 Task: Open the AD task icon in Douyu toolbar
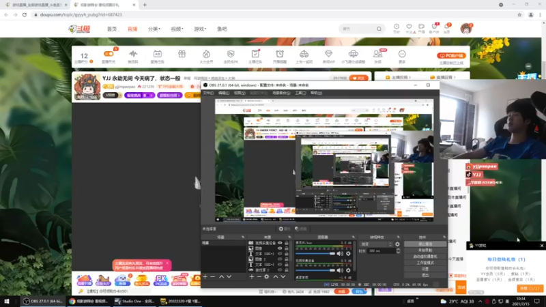click(158, 54)
